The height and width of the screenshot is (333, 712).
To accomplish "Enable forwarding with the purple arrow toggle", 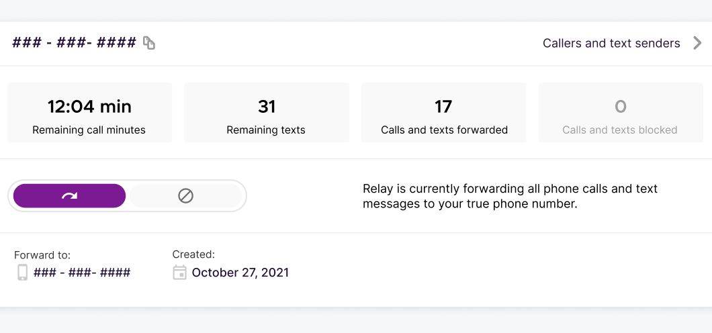I will pyautogui.click(x=69, y=196).
